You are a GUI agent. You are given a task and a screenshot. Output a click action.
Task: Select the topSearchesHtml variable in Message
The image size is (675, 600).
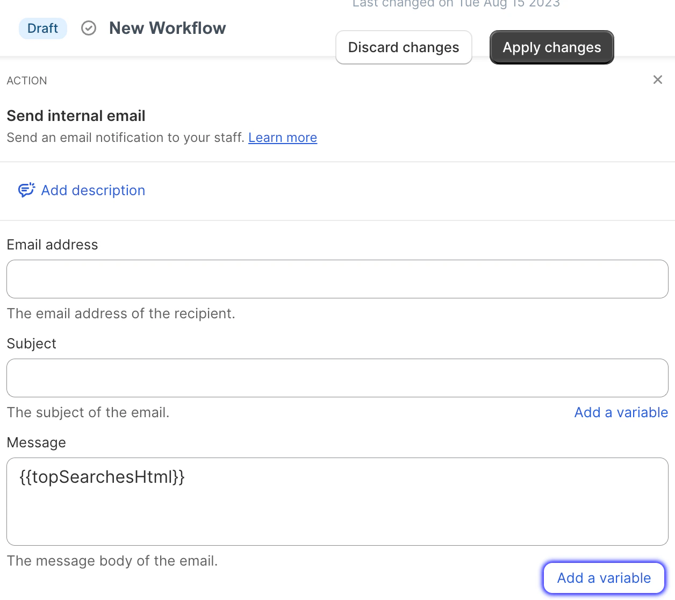[102, 476]
